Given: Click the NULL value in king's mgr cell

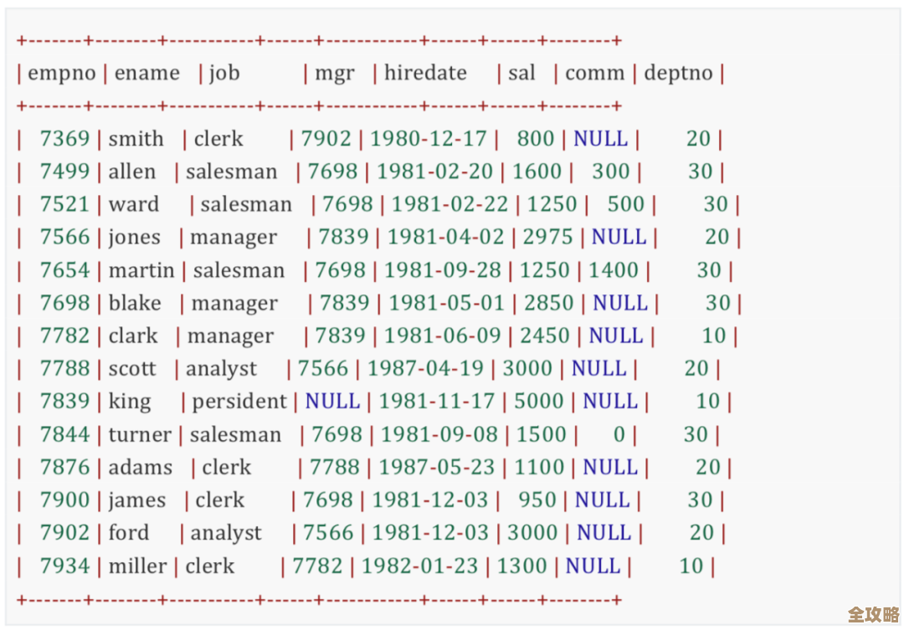Looking at the screenshot, I should pos(332,402).
